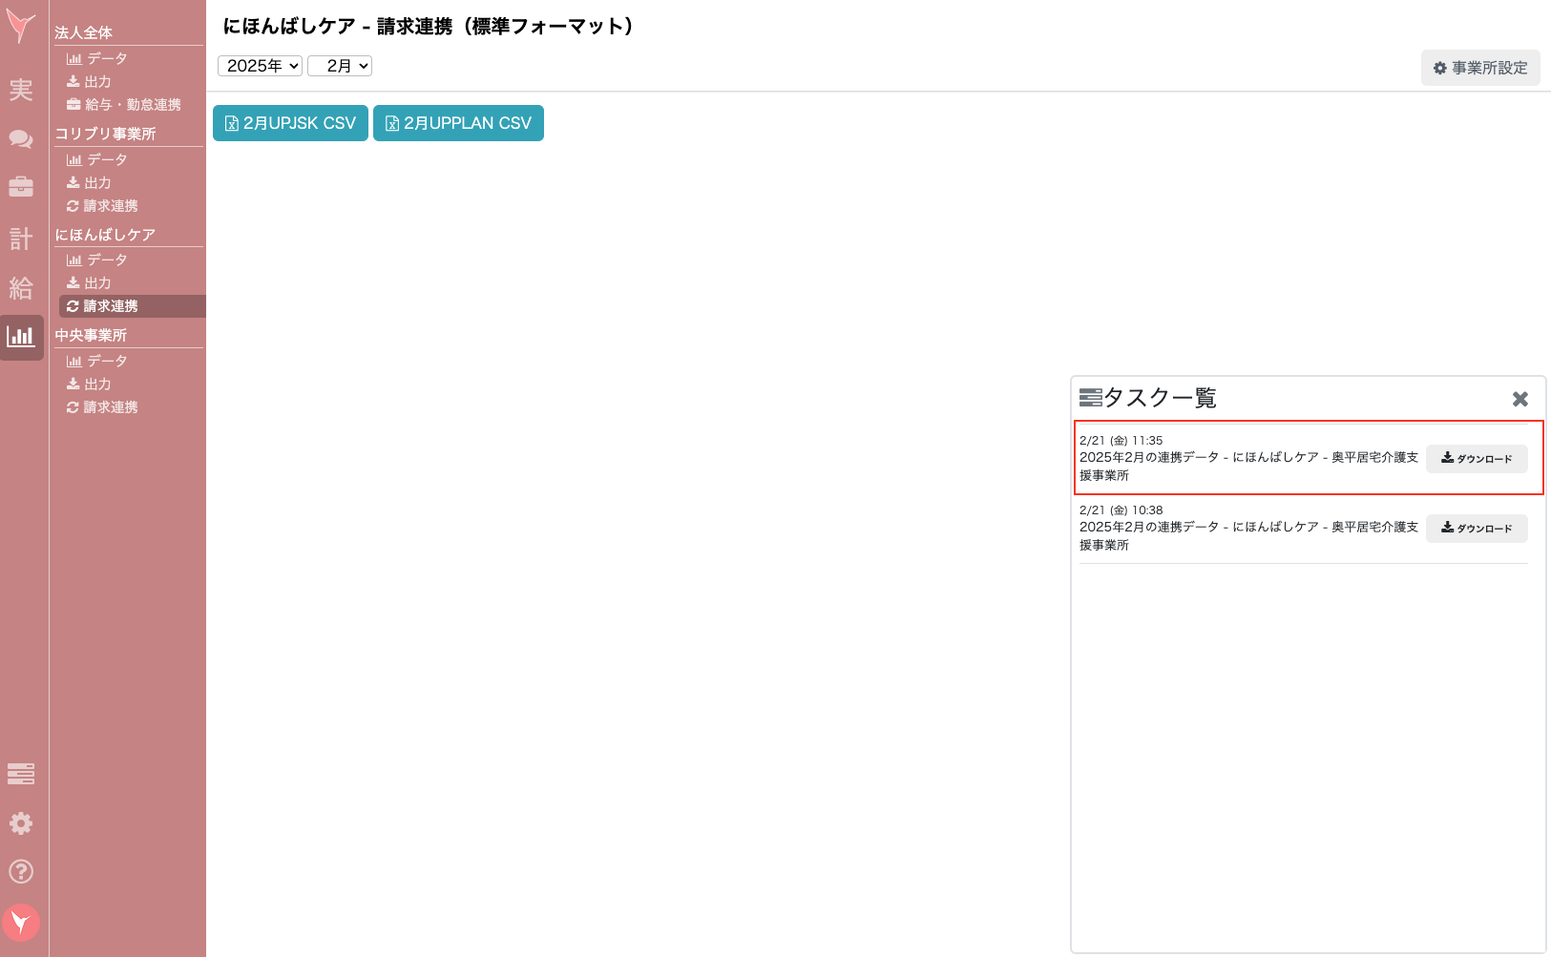Click the bar chart analytics icon

21,338
